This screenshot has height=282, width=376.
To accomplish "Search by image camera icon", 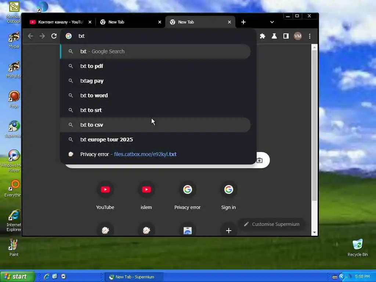I will pos(260,160).
